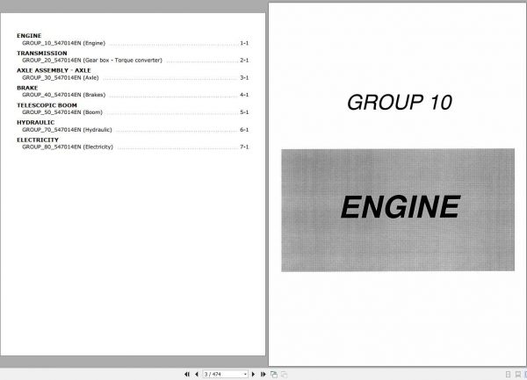The width and height of the screenshot is (527, 380).
Task: Click the AXLE ASSEMBLY - AXLE heading
Action: point(54,70)
